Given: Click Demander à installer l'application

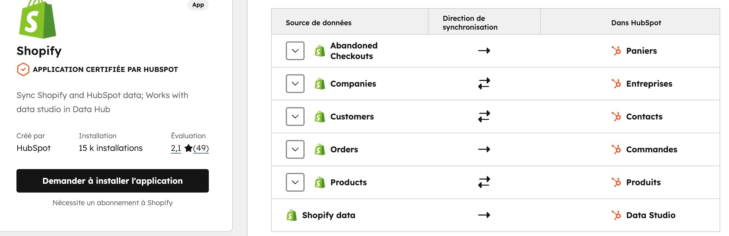Looking at the screenshot, I should pyautogui.click(x=112, y=181).
